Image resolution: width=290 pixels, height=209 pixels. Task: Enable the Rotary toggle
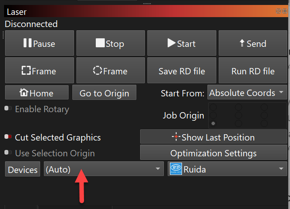pyautogui.click(x=8, y=109)
